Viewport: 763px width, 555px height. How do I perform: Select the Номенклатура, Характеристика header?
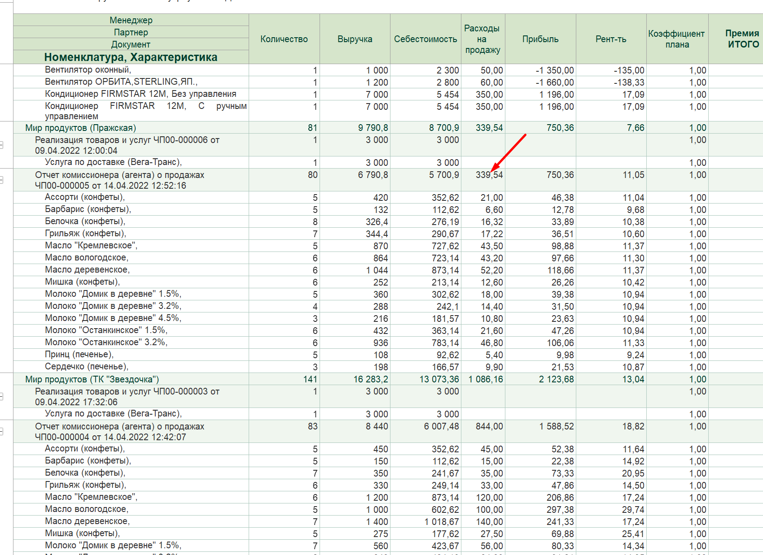(131, 57)
